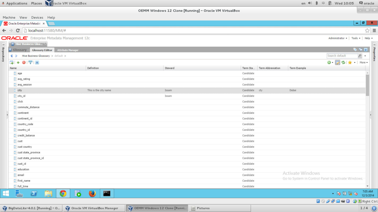
Task: Open the Administrator dropdown menu
Action: pos(337,38)
